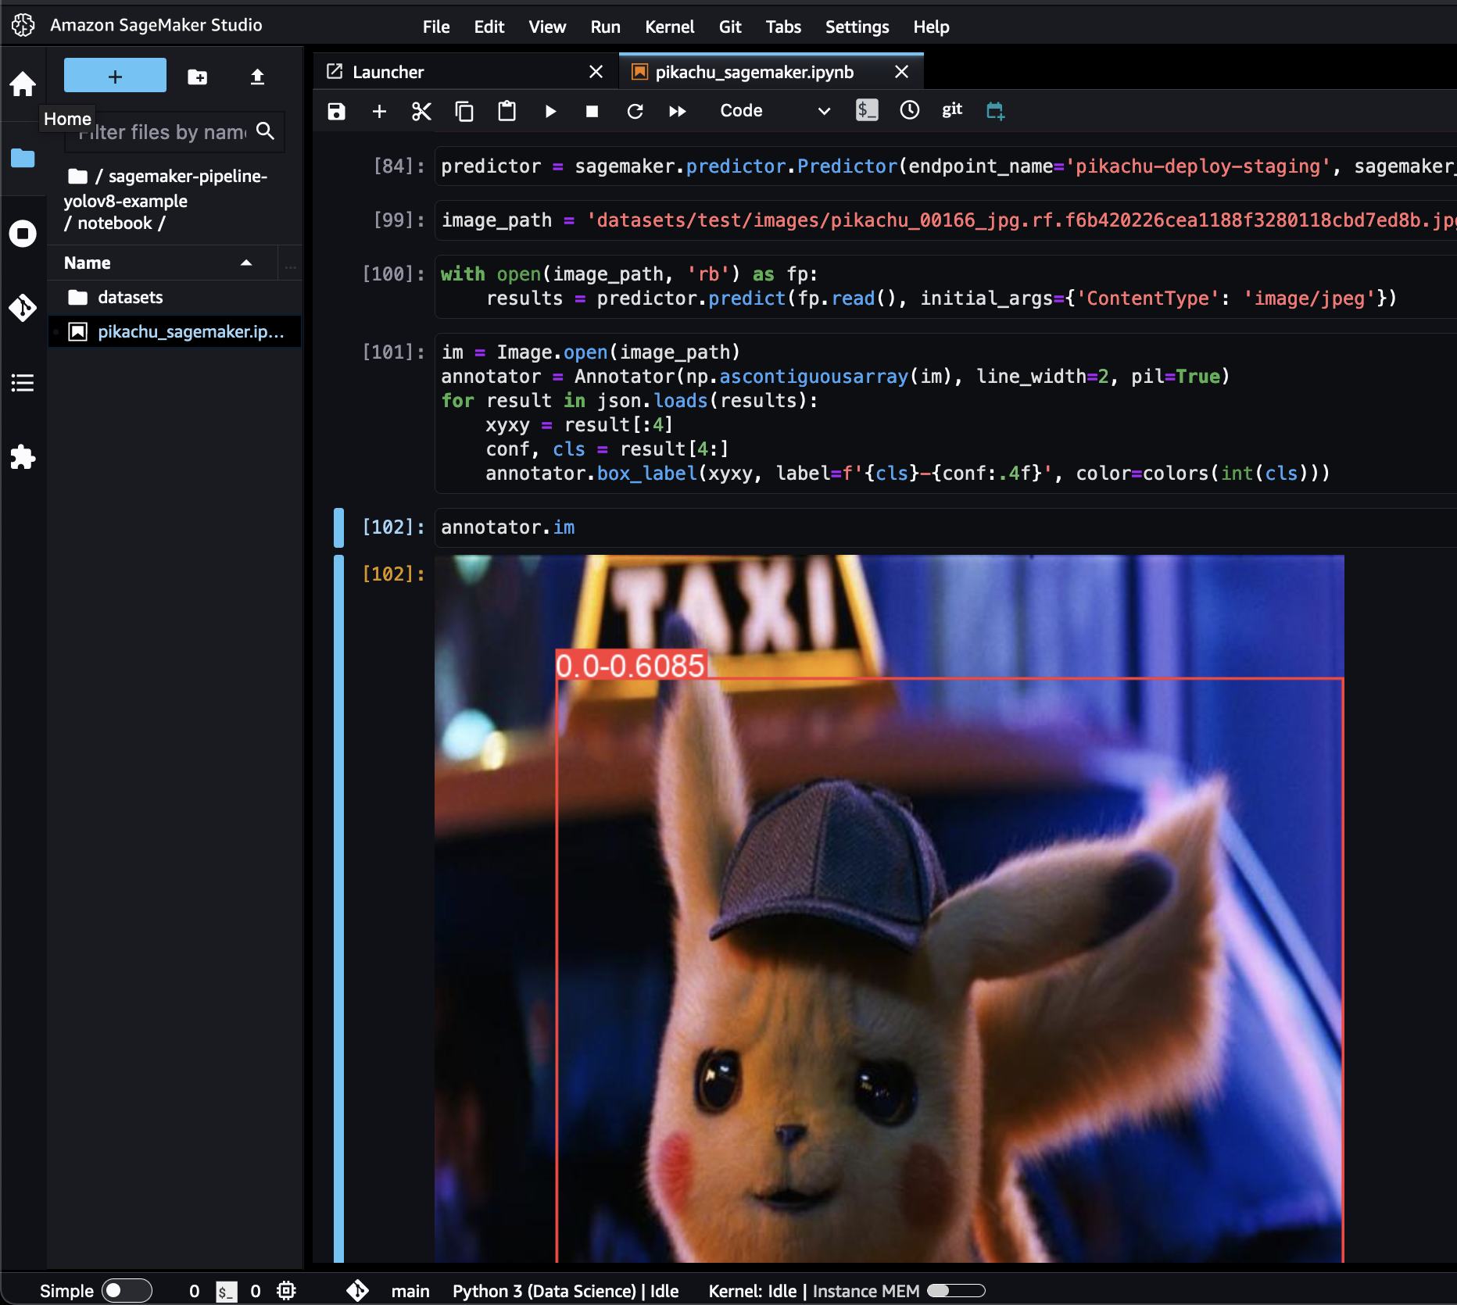Open the File Browser folder icon
Screen dimensions: 1457x1305
point(23,158)
